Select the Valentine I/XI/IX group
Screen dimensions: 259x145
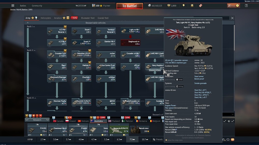(x=81, y=54)
